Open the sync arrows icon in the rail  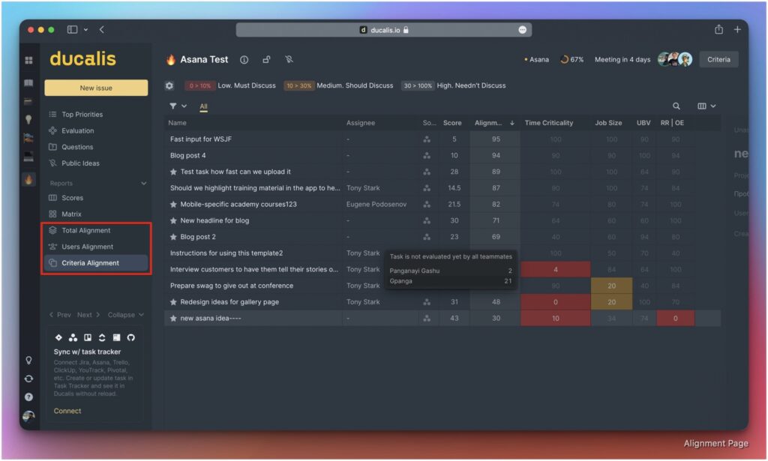[x=29, y=379]
